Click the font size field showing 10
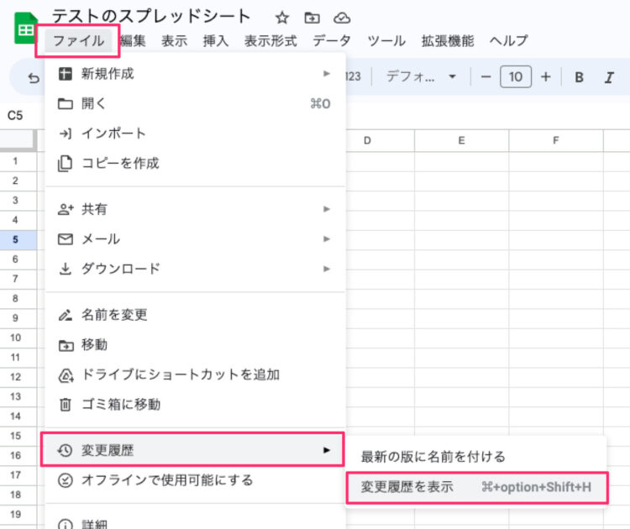Image resolution: width=630 pixels, height=529 pixels. (x=516, y=76)
